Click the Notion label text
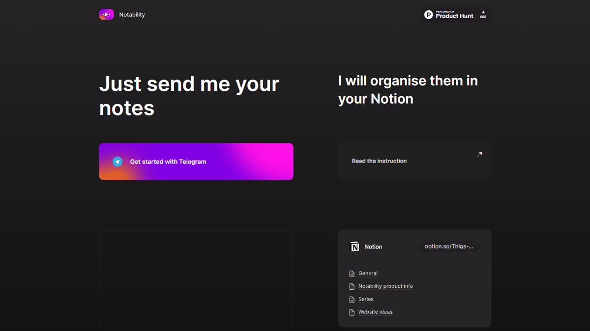This screenshot has width=590, height=331. point(373,247)
